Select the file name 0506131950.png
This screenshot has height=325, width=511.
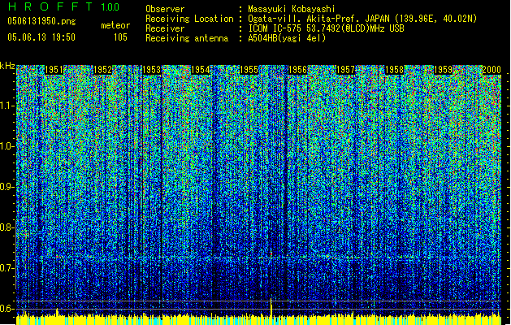pyautogui.click(x=41, y=21)
